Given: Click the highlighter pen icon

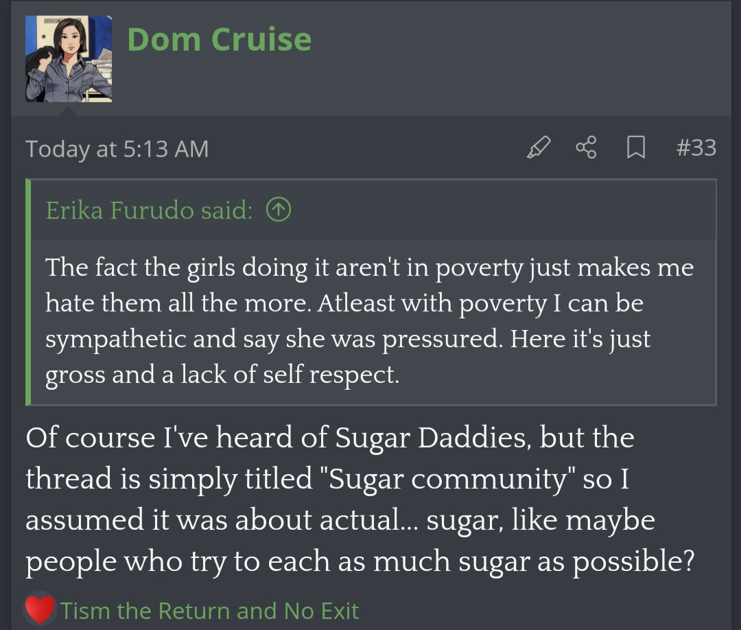Looking at the screenshot, I should (539, 148).
